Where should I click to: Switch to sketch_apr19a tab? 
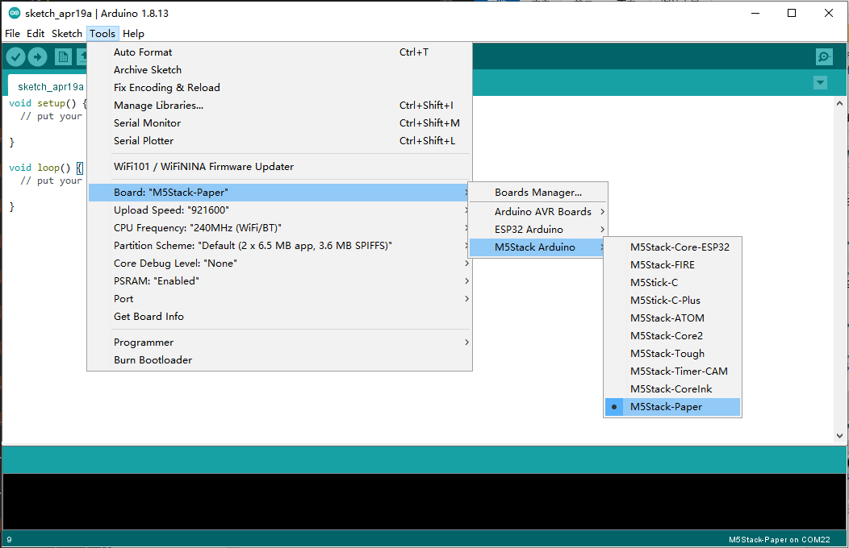(x=48, y=86)
